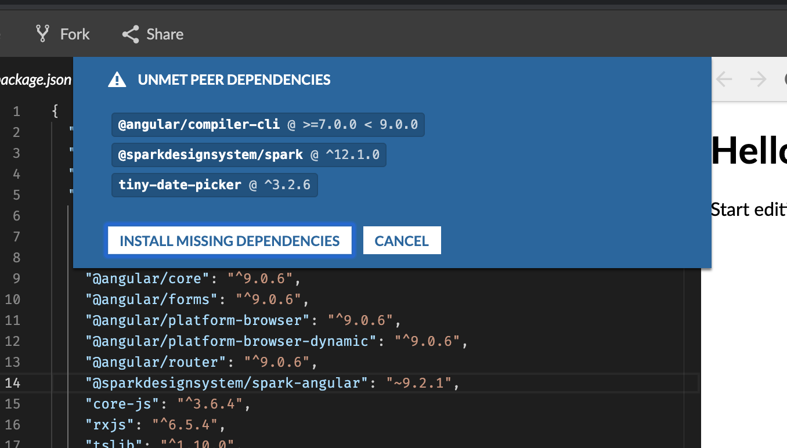Click the warning triangle in the dialog header
787x448 pixels.
pyautogui.click(x=117, y=79)
